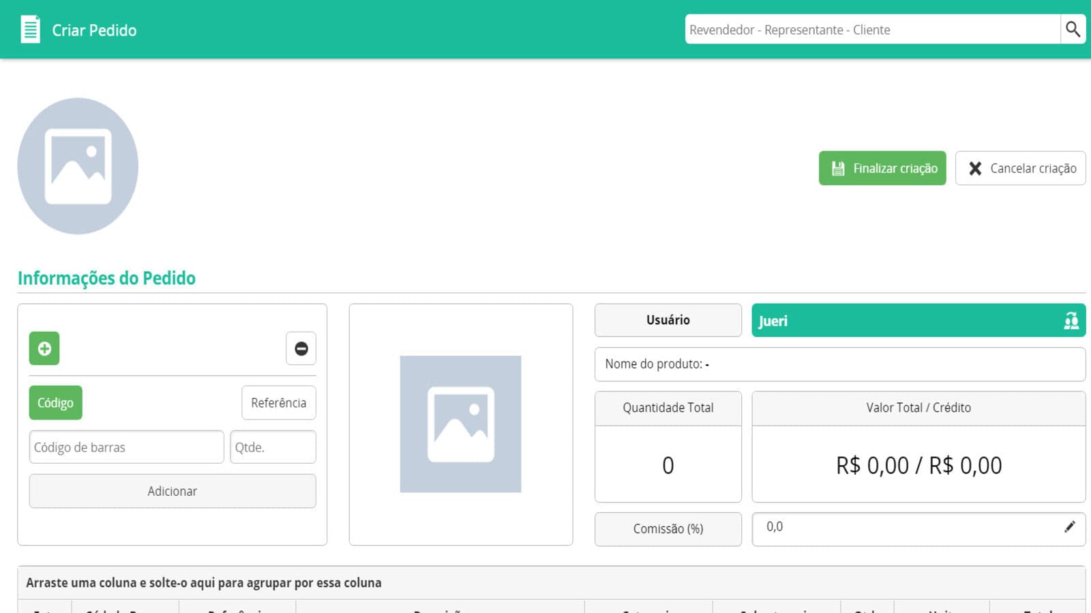Click the minus remove icon button
The height and width of the screenshot is (613, 1091).
pos(301,349)
